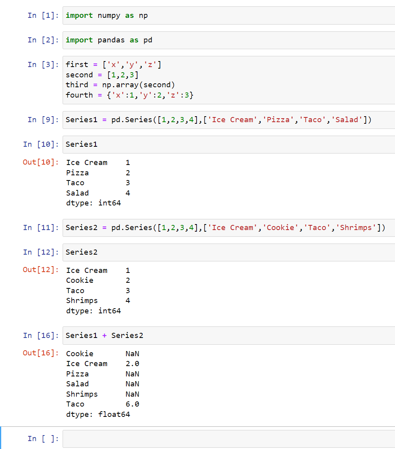Click 'Shrimps 4' row in Out[12]
Viewport: 395px width, 449px height.
coord(98,301)
